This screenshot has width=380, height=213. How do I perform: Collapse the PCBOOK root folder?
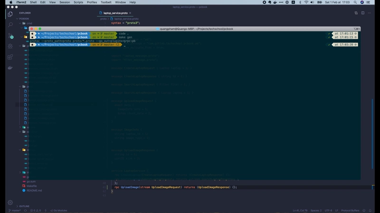point(22,18)
